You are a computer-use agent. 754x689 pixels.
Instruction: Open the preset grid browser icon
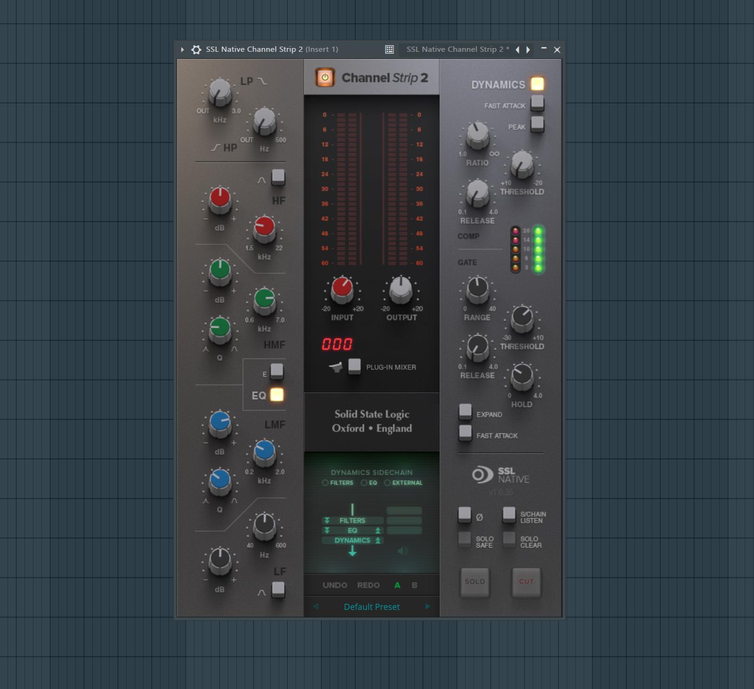389,49
